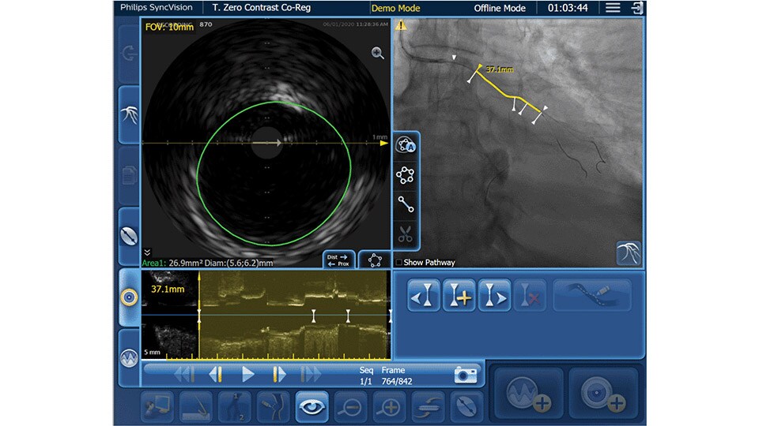Toggle the eye visibility button
The width and height of the screenshot is (759, 426).
coord(312,407)
